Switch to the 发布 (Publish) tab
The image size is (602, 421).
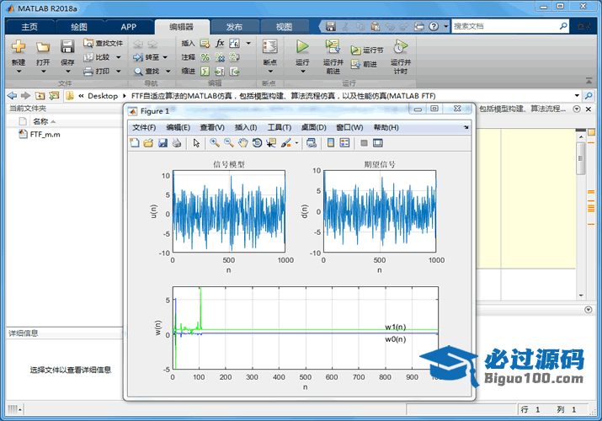click(234, 27)
